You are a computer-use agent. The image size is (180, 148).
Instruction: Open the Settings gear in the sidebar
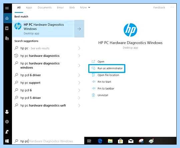[7, 122]
